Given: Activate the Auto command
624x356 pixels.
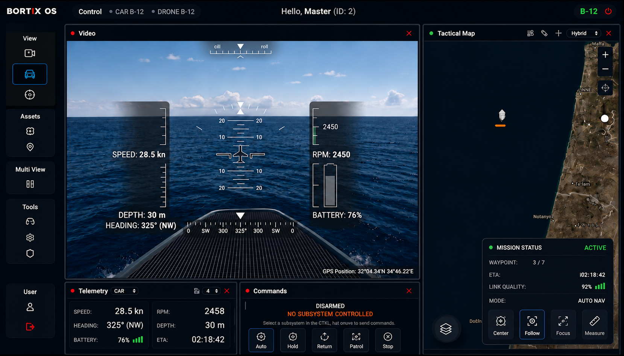Looking at the screenshot, I should click(x=261, y=340).
